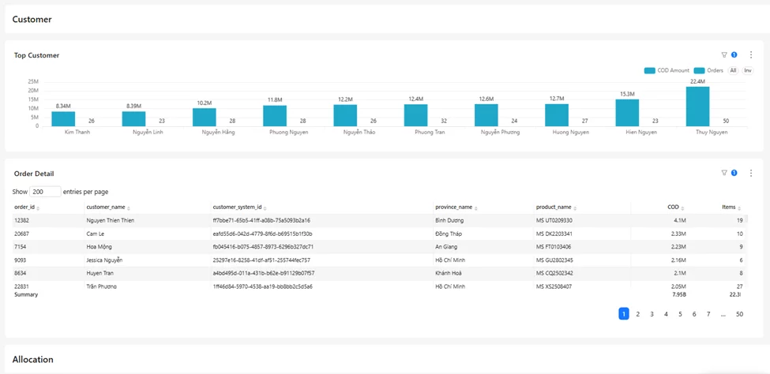Click the Order Detail panel title
Image resolution: width=770 pixels, height=374 pixels.
(34, 174)
